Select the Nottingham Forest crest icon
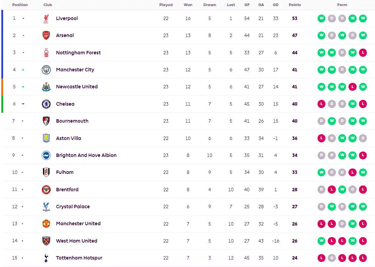The height and width of the screenshot is (267, 375). 46,53
